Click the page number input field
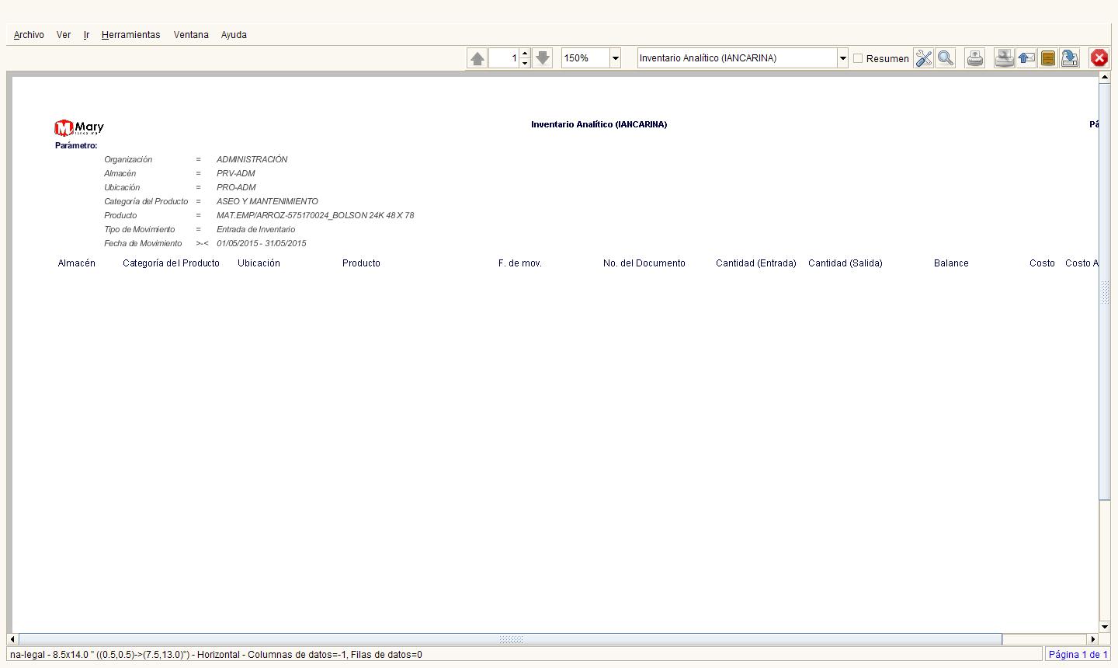The image size is (1118, 668). [x=504, y=58]
